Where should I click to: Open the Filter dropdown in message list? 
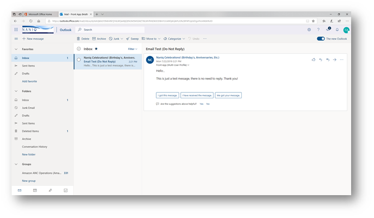click(x=132, y=48)
